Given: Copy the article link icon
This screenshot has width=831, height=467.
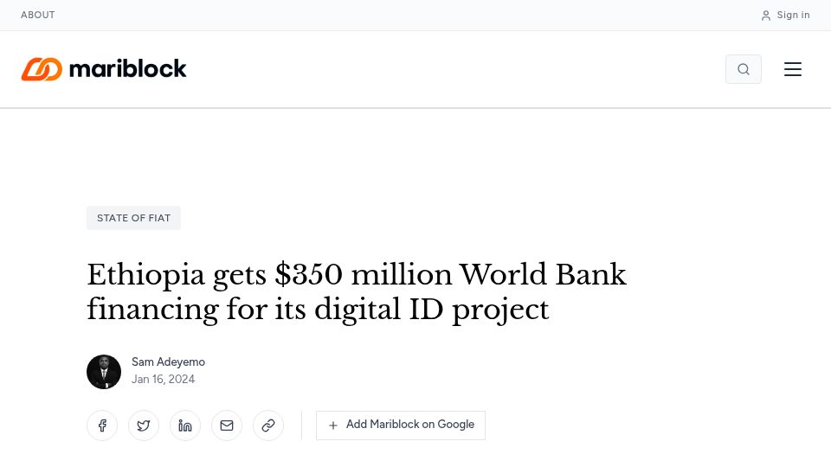Looking at the screenshot, I should click(x=268, y=425).
